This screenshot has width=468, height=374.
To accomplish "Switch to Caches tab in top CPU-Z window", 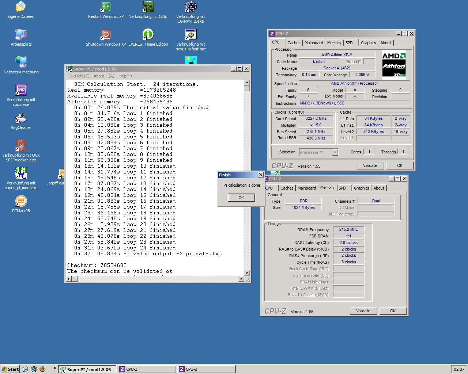I will [294, 43].
